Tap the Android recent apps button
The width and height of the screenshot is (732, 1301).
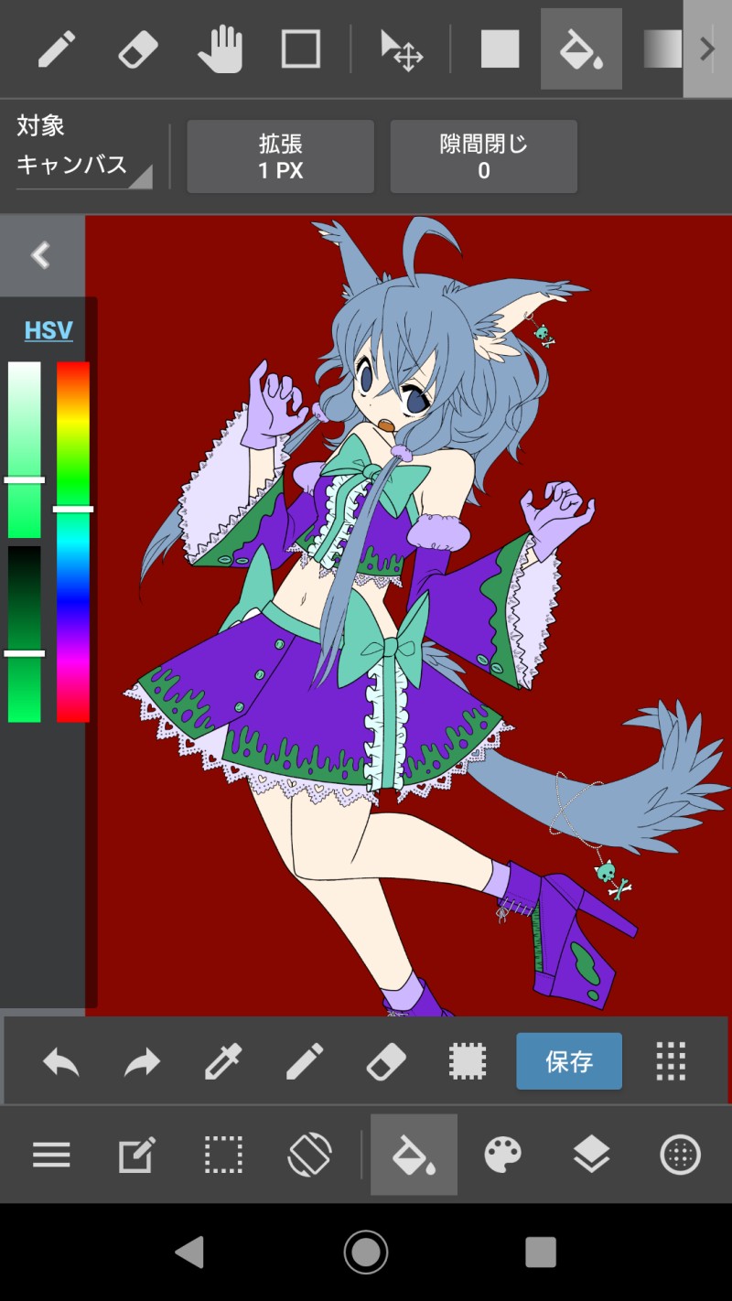[541, 1252]
